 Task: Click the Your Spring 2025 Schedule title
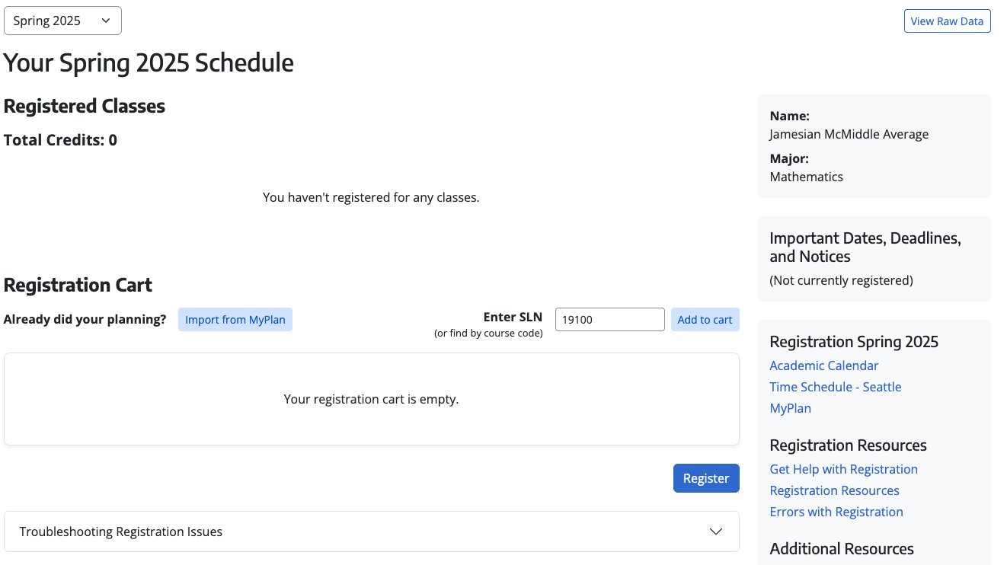coord(149,62)
